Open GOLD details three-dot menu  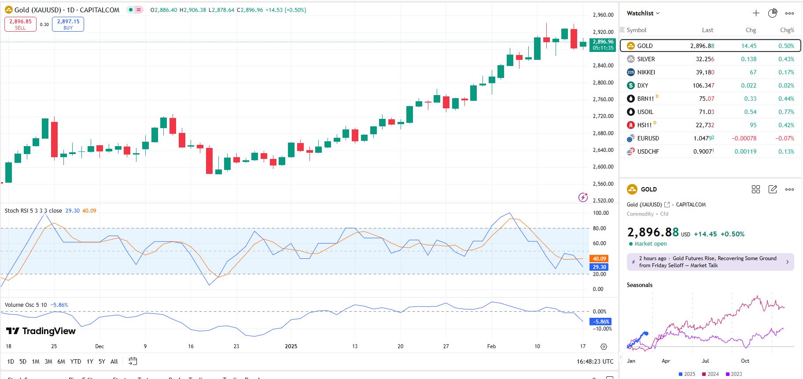[790, 189]
